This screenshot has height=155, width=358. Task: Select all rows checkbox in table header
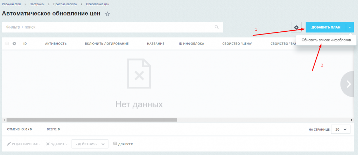(x=7, y=44)
